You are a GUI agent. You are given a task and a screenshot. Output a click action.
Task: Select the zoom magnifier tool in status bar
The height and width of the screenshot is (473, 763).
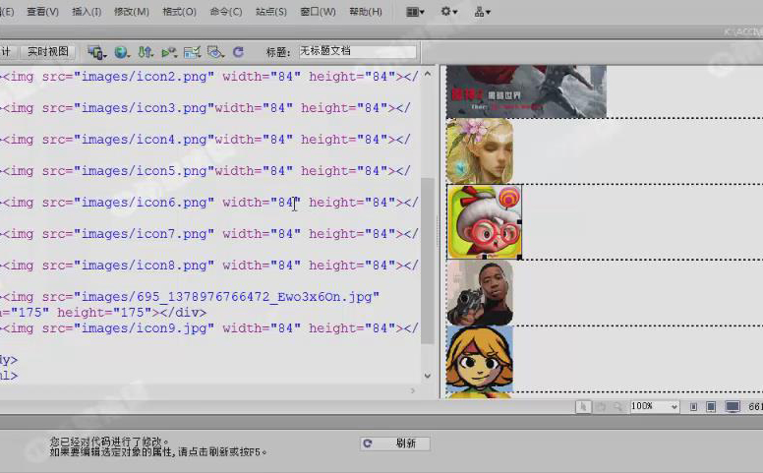[616, 406]
